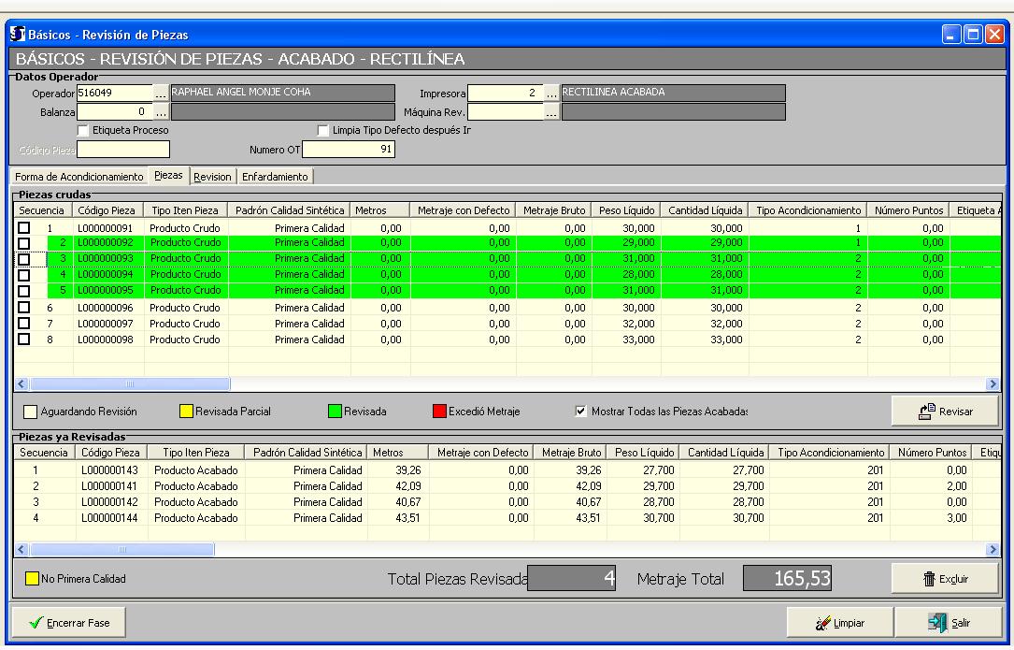Click the green Revisada legend swatch
1014x650 pixels.
[335, 412]
